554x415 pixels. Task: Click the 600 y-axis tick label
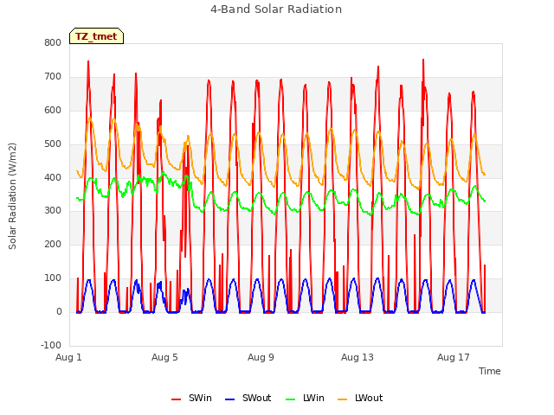coord(53,110)
